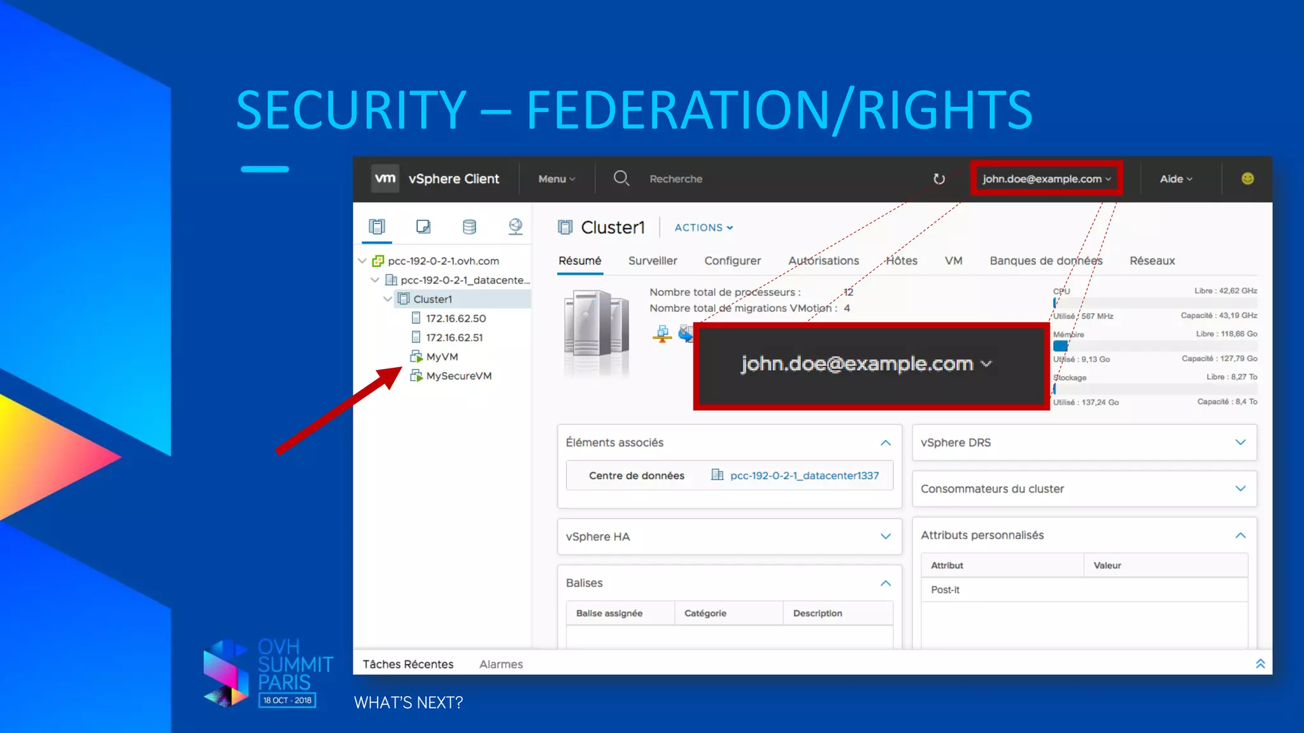Collapse the Cluster1 tree node

388,299
